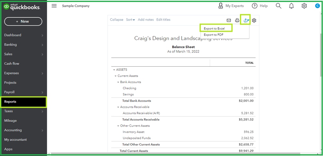Click the hamburger menu icon
The height and width of the screenshot is (156, 323).
(54, 6)
